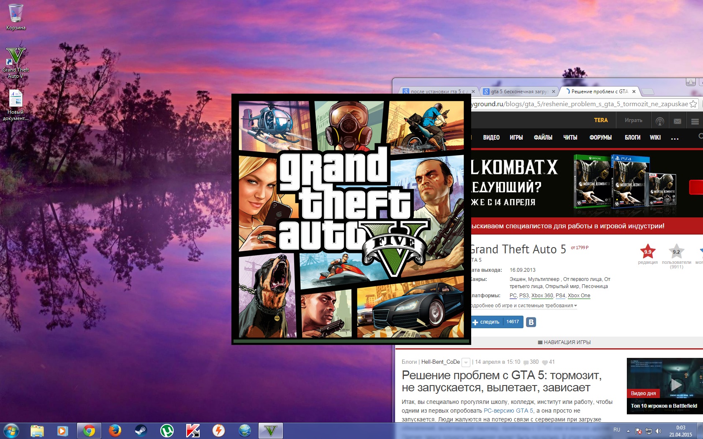Close the 'gta 5 бесконечная загрузка' tab
The width and height of the screenshot is (703, 439).
pyautogui.click(x=554, y=92)
